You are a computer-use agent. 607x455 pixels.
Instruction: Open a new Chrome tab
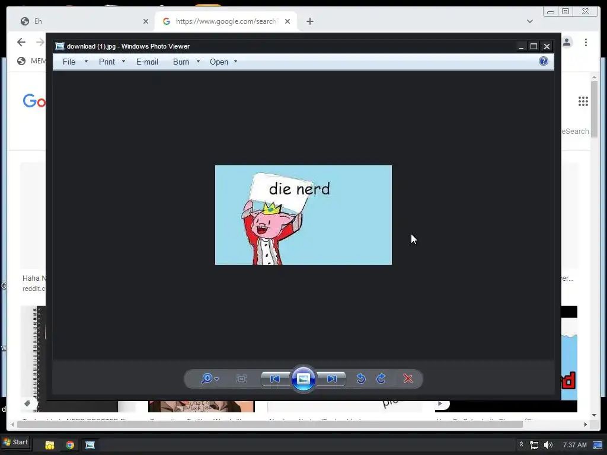coord(309,21)
